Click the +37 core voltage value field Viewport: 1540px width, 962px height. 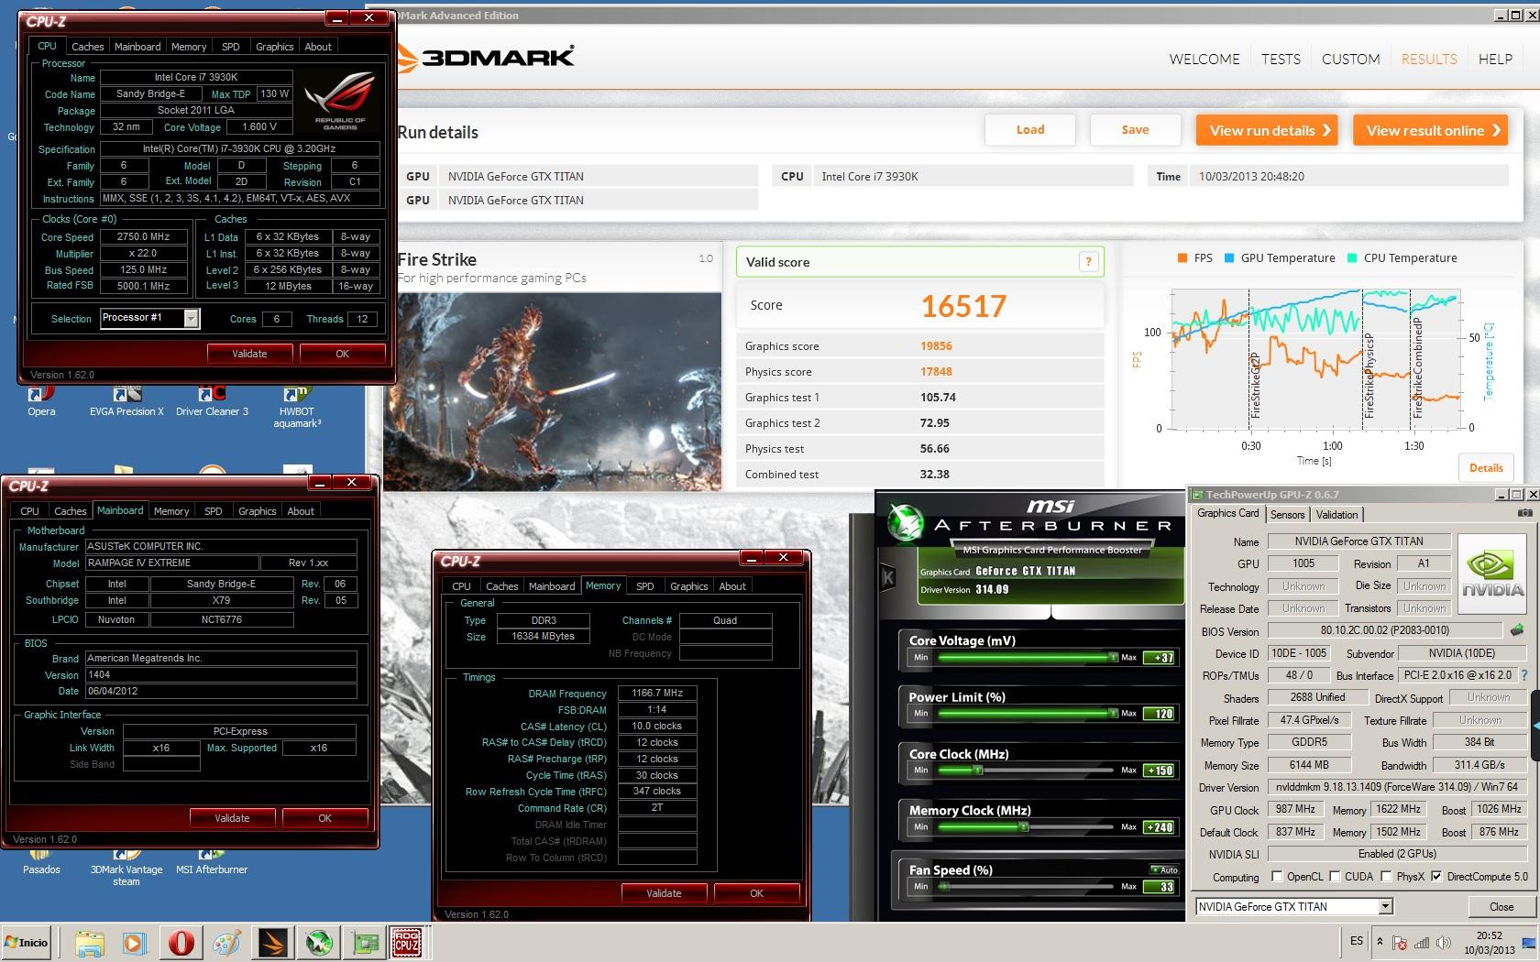coord(1160,657)
